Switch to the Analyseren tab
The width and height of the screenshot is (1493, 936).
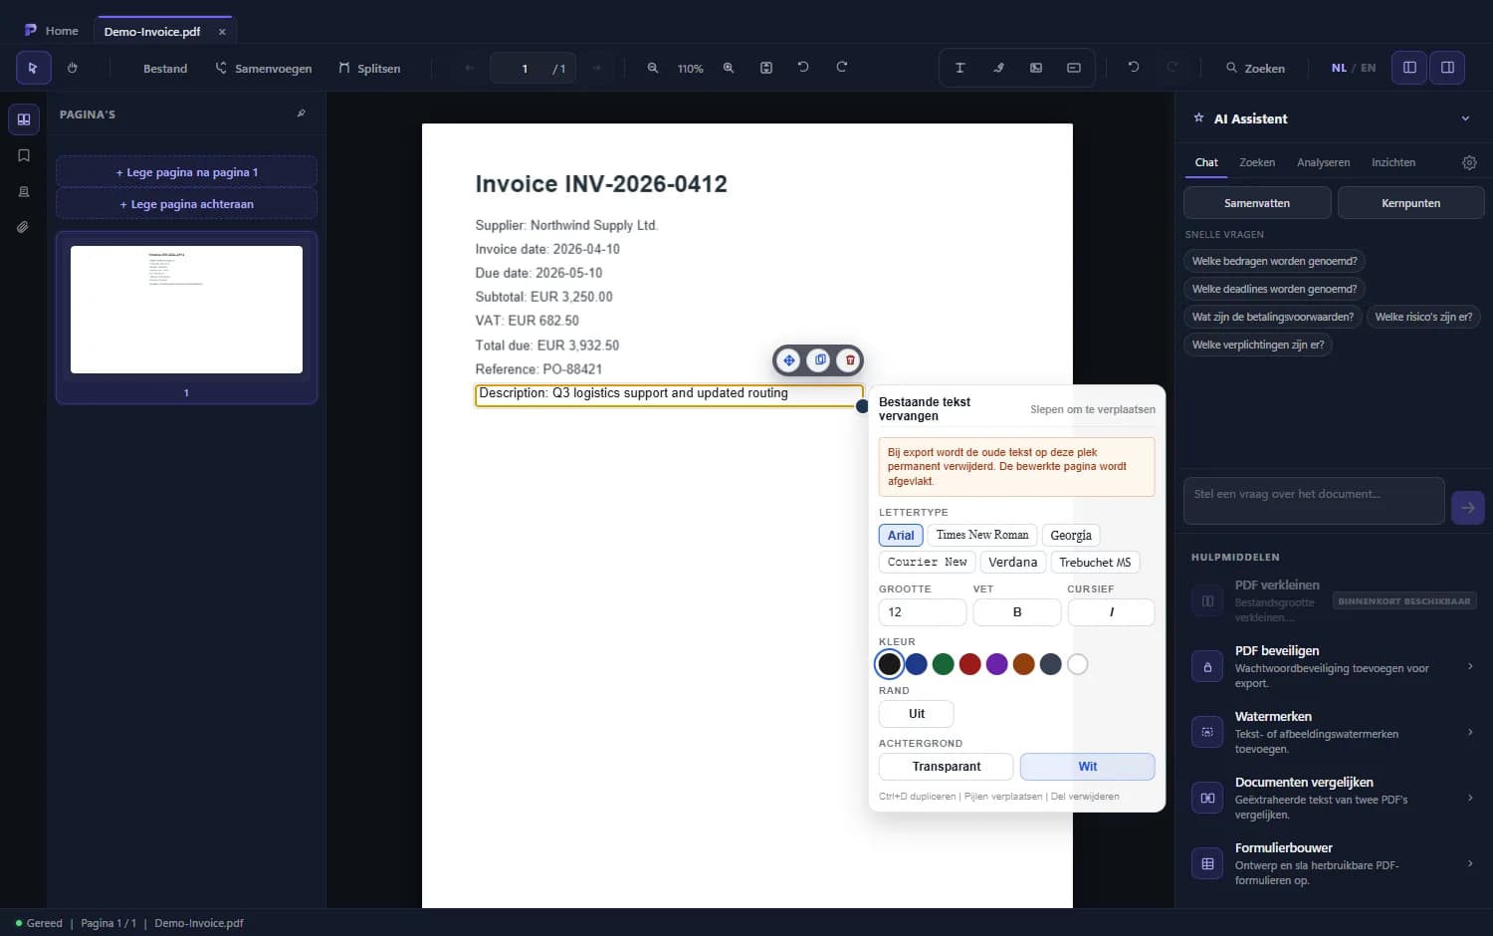pyautogui.click(x=1323, y=162)
